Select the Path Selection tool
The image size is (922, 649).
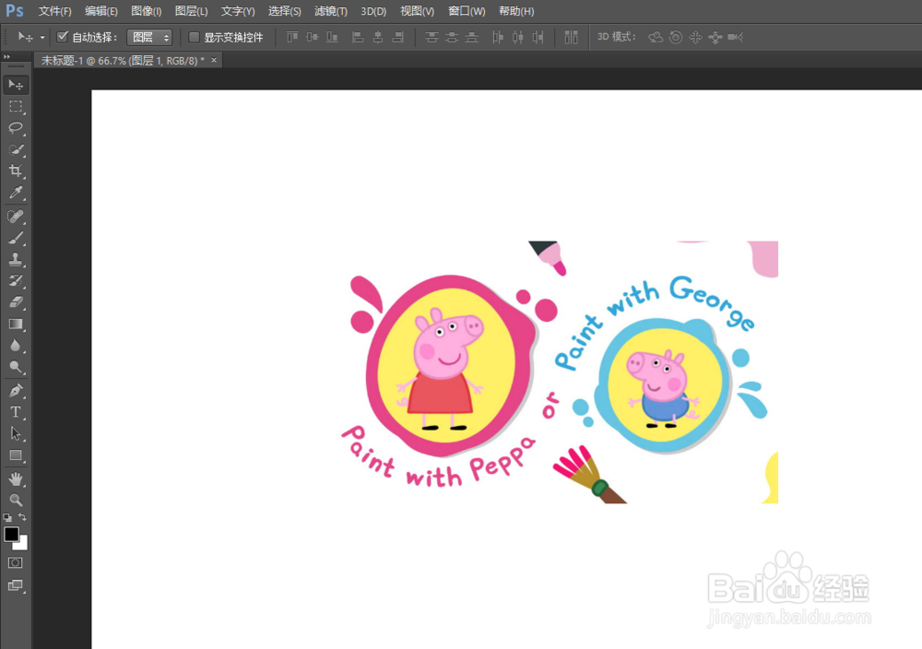click(x=16, y=434)
